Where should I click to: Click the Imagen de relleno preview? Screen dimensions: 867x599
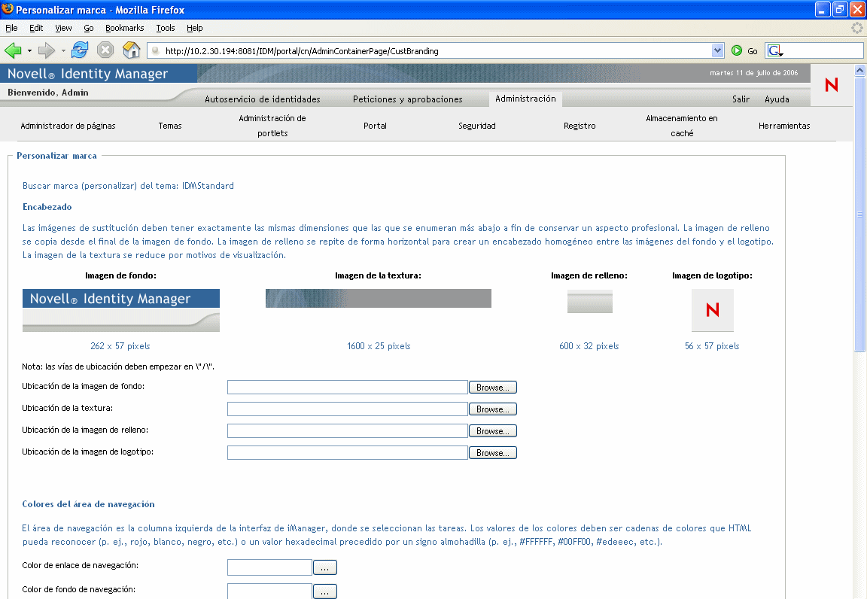(x=590, y=302)
